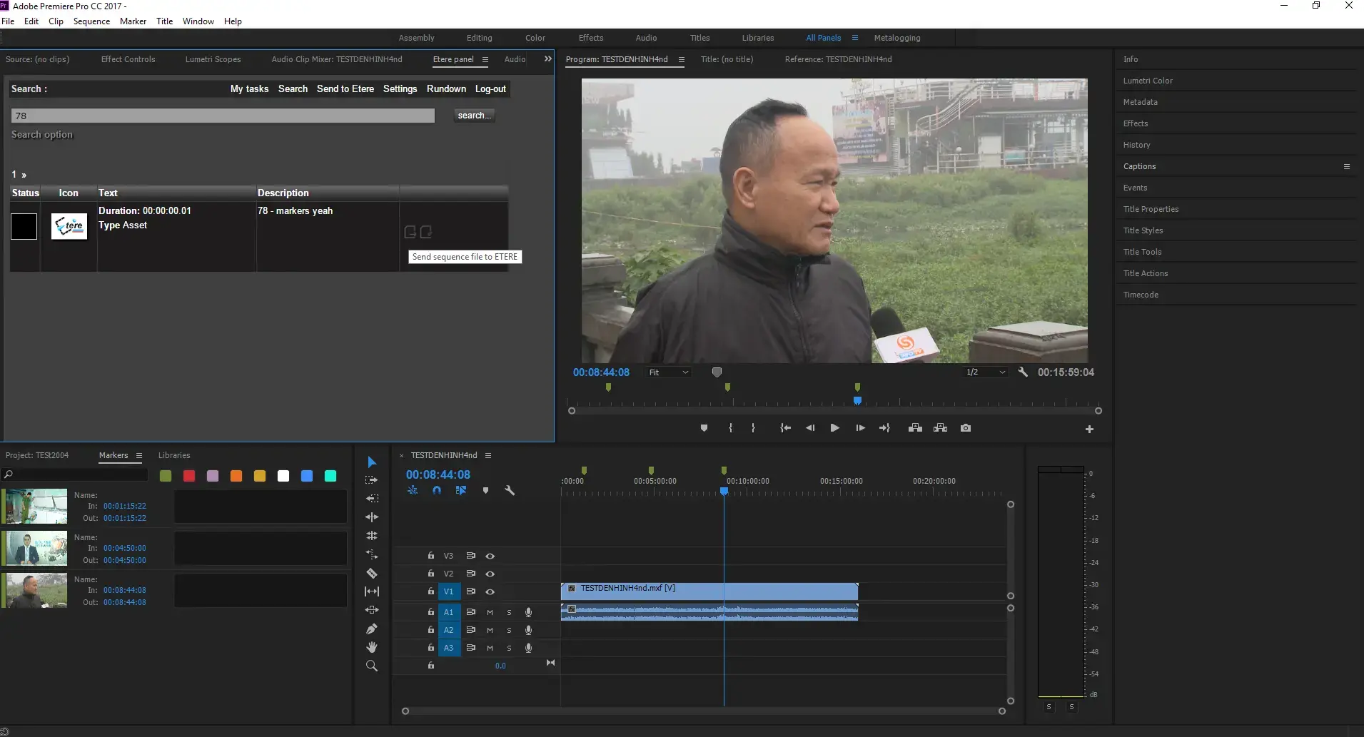Select the Razor tool in the toolbar
This screenshot has height=737, width=1364.
click(x=372, y=573)
